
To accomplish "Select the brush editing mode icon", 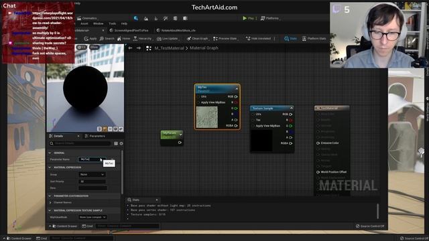I will coord(185,18).
